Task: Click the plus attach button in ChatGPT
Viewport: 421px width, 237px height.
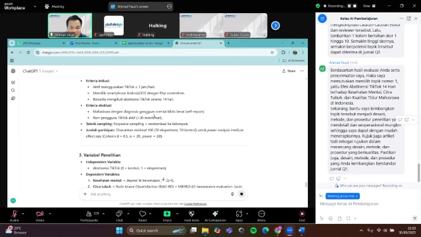Action: pos(85,194)
